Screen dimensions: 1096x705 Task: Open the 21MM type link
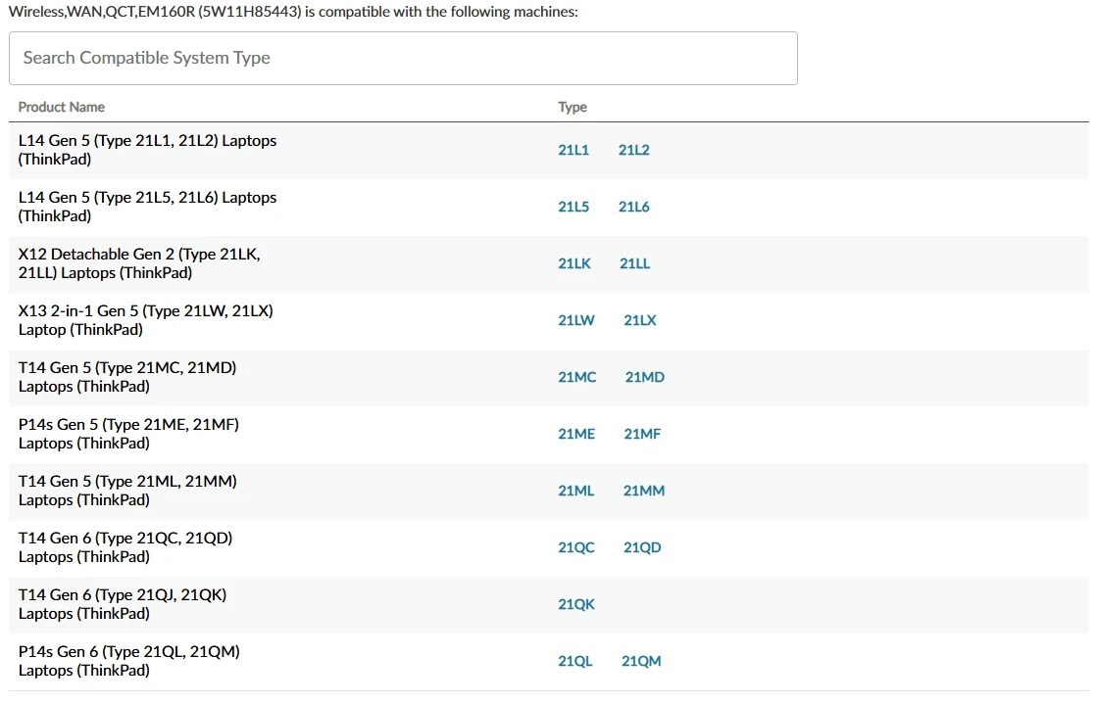pos(644,491)
